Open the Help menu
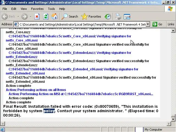Viewport: 176px width, 132px height. [62, 9]
